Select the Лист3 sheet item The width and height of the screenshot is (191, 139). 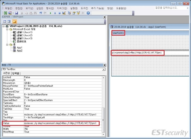23,38
